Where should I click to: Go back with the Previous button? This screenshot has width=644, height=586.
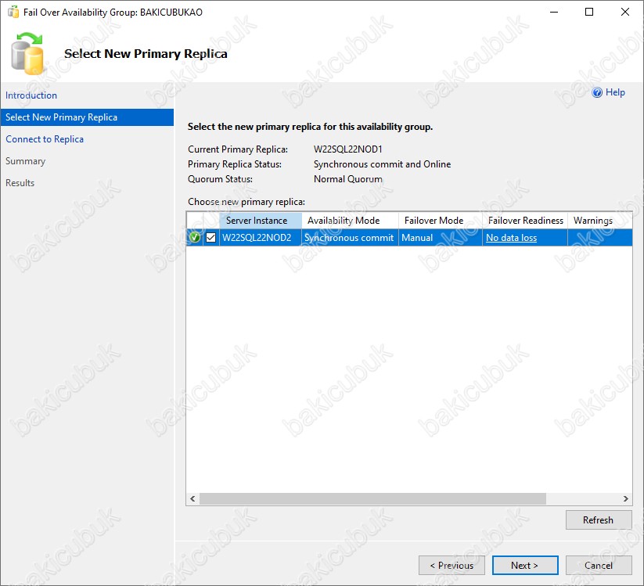point(451,565)
